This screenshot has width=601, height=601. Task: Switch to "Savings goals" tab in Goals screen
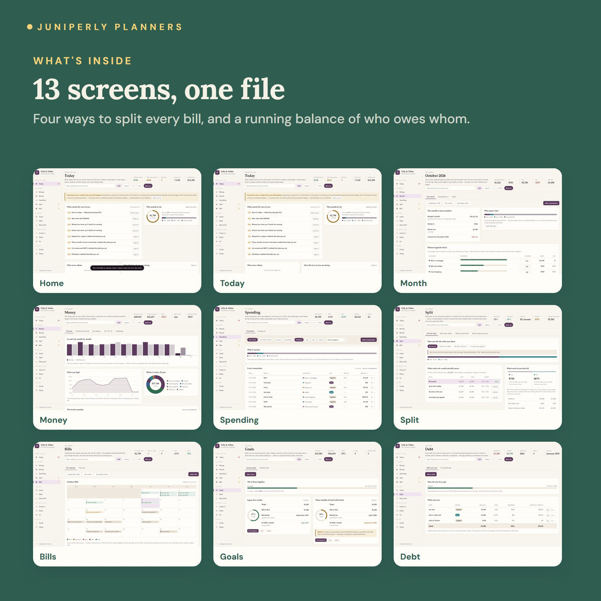point(251,468)
